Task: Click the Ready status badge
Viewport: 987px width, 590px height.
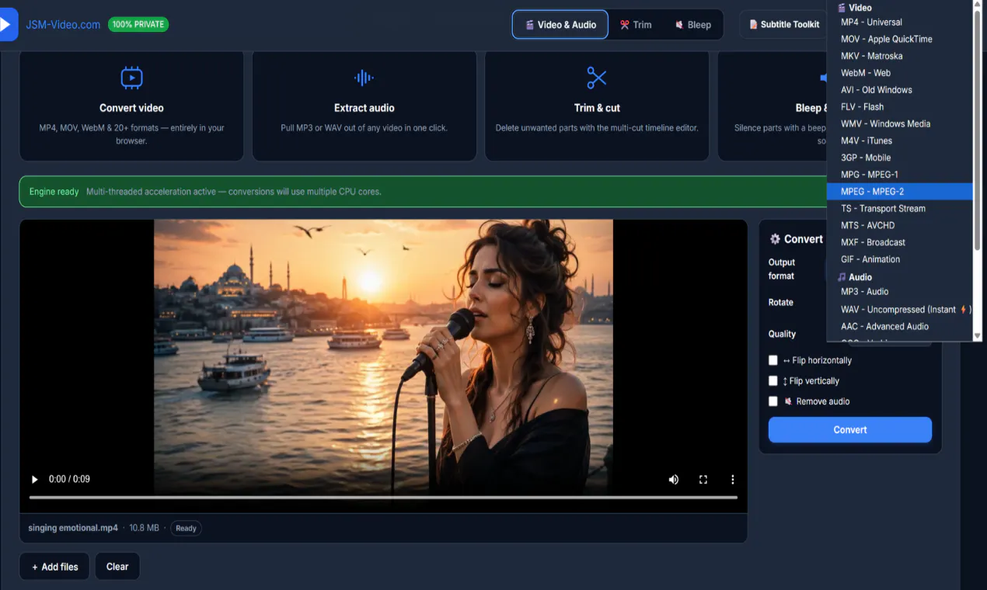Action: pyautogui.click(x=186, y=528)
